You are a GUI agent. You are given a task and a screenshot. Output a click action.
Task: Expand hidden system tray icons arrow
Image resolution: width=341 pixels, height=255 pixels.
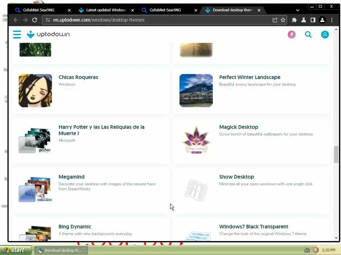(x=316, y=250)
